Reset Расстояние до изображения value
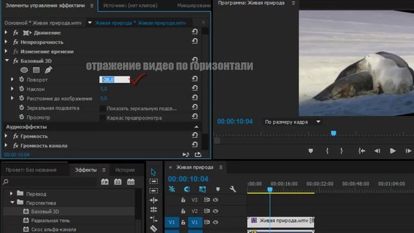This screenshot has height=233, width=414. click(x=195, y=98)
